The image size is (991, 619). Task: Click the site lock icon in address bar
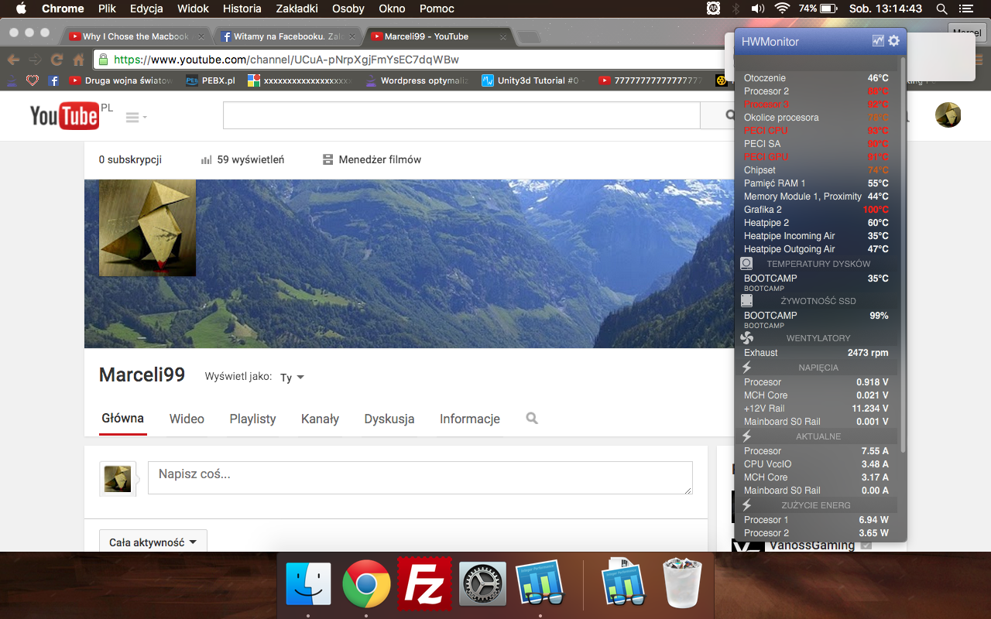pyautogui.click(x=104, y=60)
